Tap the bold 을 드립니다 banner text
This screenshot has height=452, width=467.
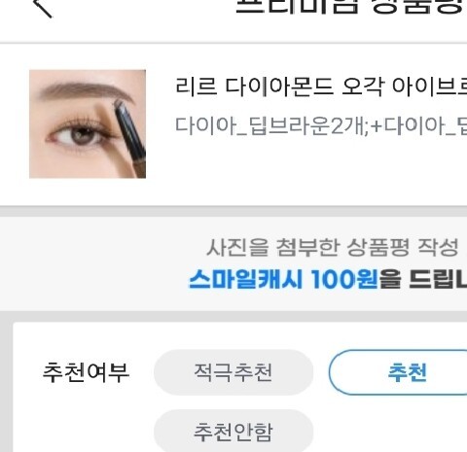(x=422, y=279)
